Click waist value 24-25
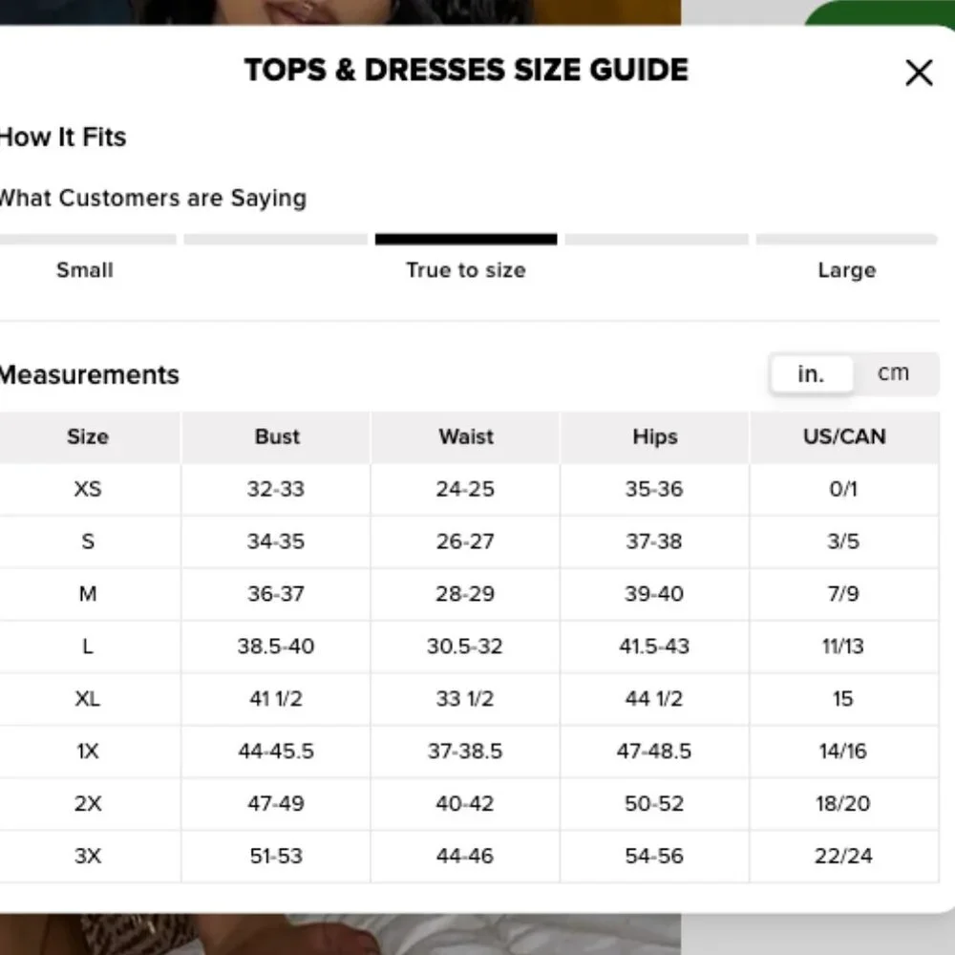This screenshot has height=955, width=955. (465, 489)
